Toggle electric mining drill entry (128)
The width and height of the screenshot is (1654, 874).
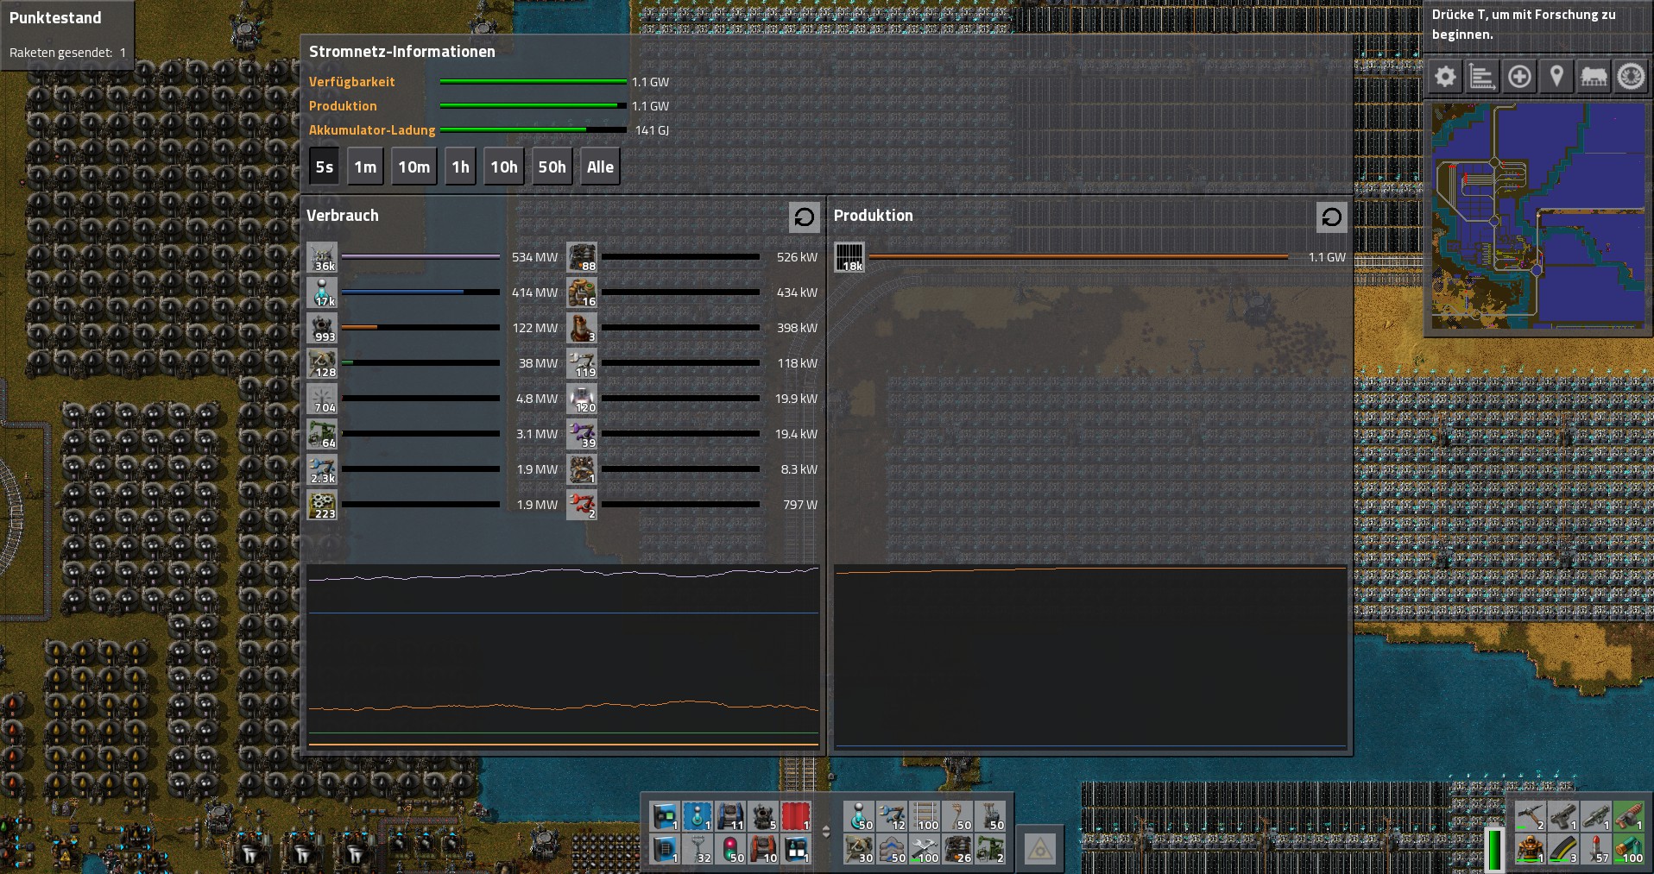(x=322, y=363)
